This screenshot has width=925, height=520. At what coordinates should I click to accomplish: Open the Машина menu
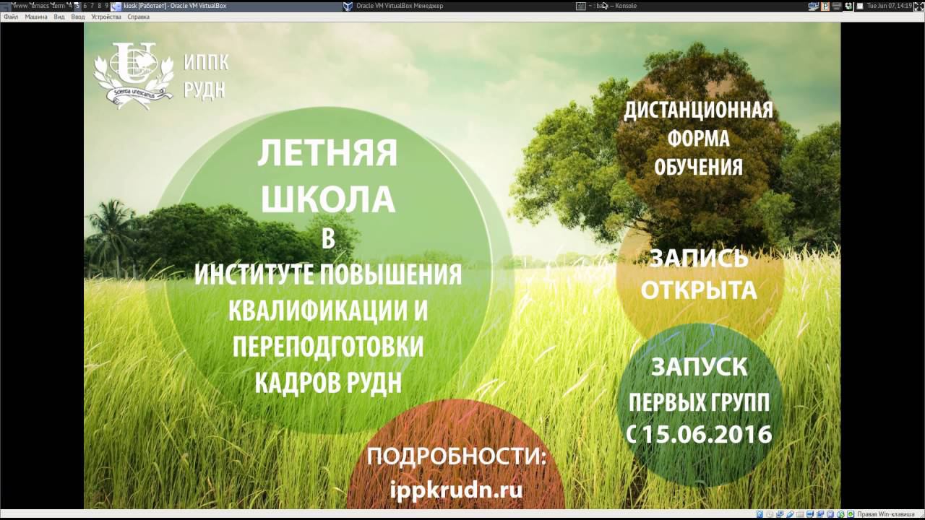click(36, 17)
